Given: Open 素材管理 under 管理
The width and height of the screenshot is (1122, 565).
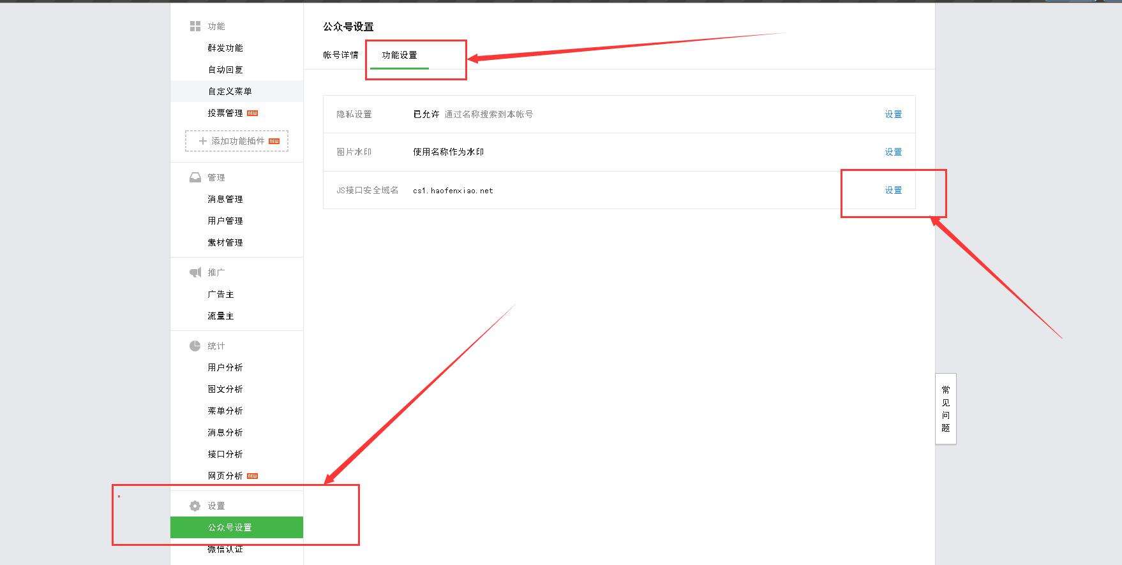Looking at the screenshot, I should (x=225, y=242).
